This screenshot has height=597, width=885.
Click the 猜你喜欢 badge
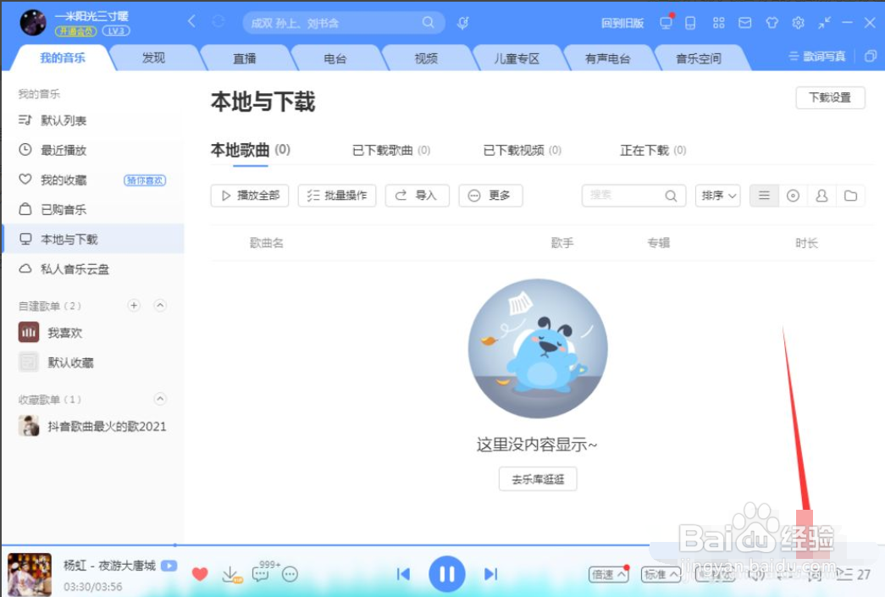145,180
